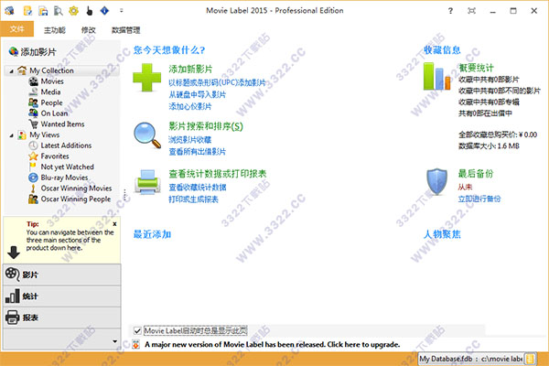Open the 统计 section in navigation pane

tap(62, 296)
